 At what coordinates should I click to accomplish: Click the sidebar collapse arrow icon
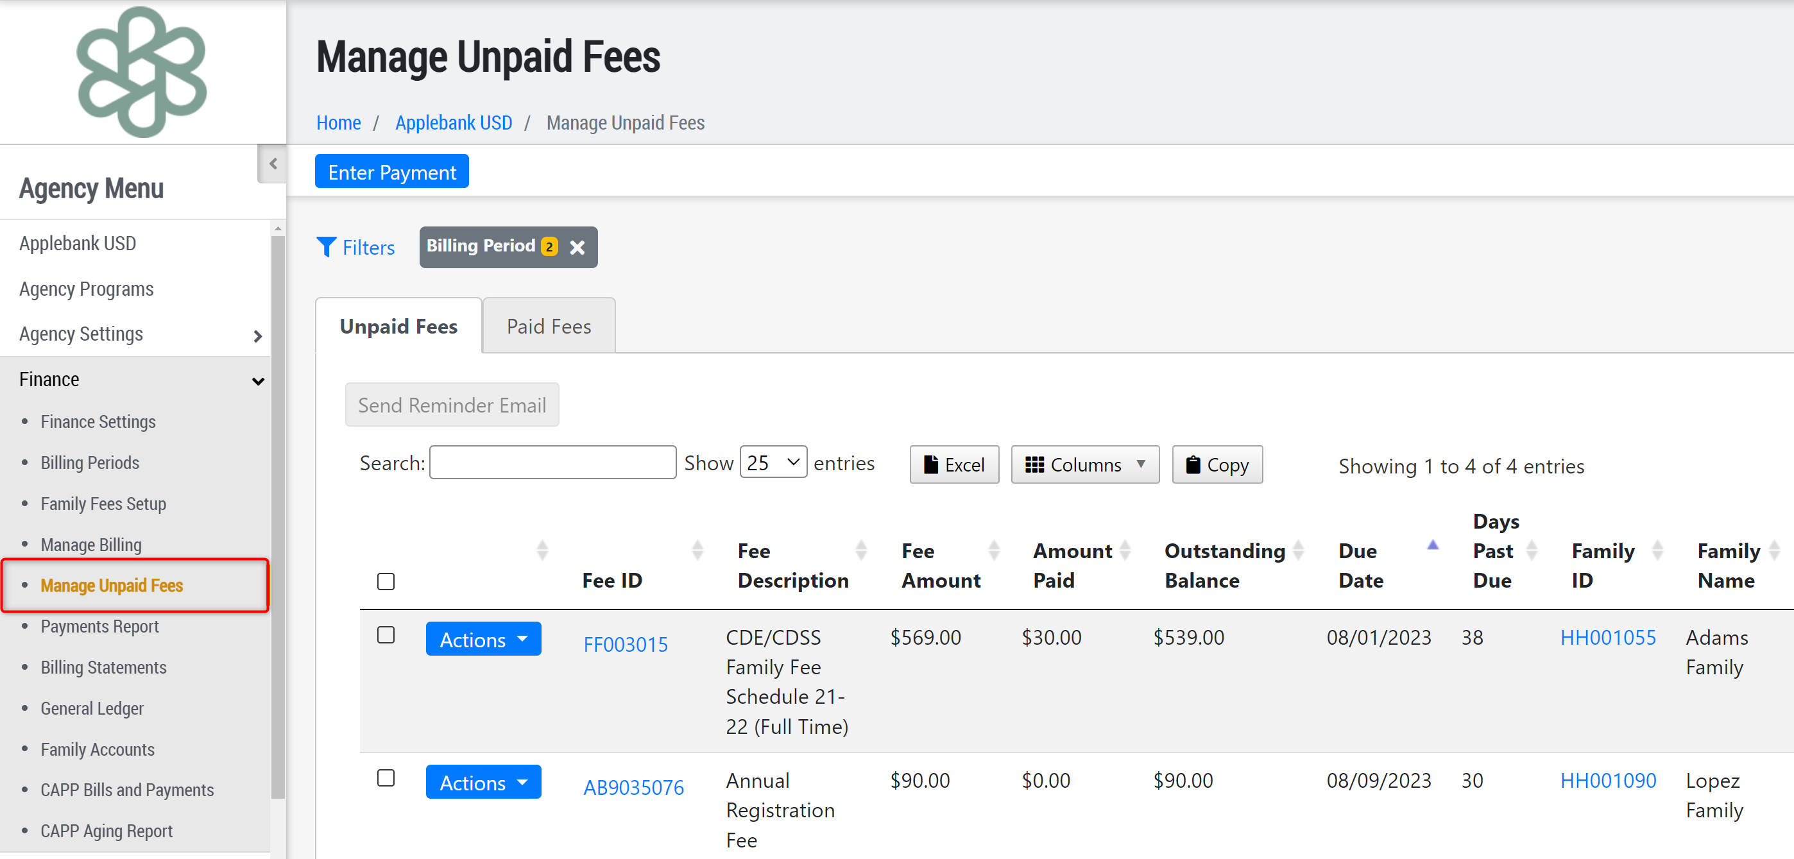[273, 164]
